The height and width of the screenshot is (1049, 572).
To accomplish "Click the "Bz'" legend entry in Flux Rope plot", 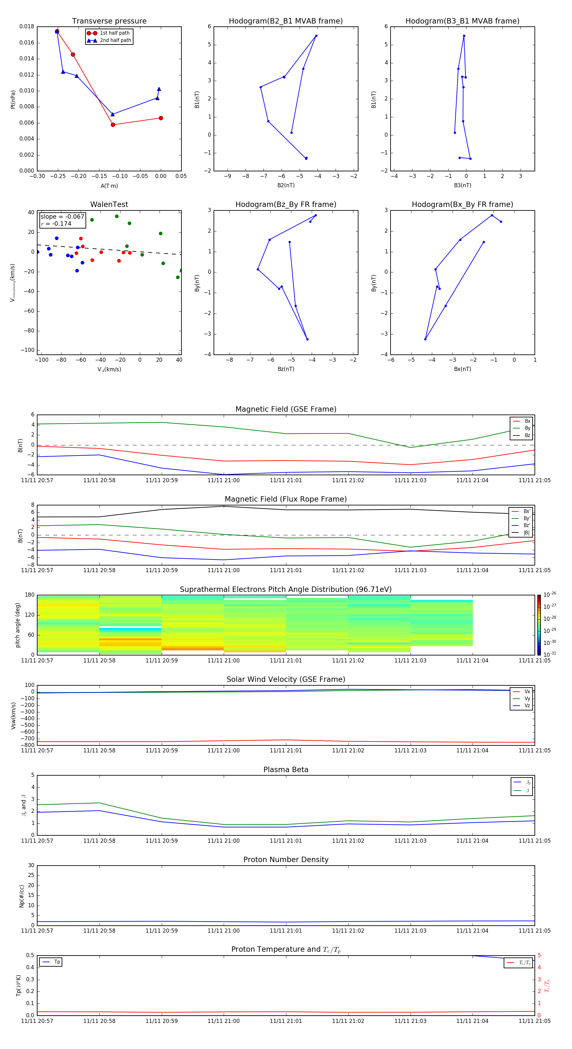I will 521,525.
